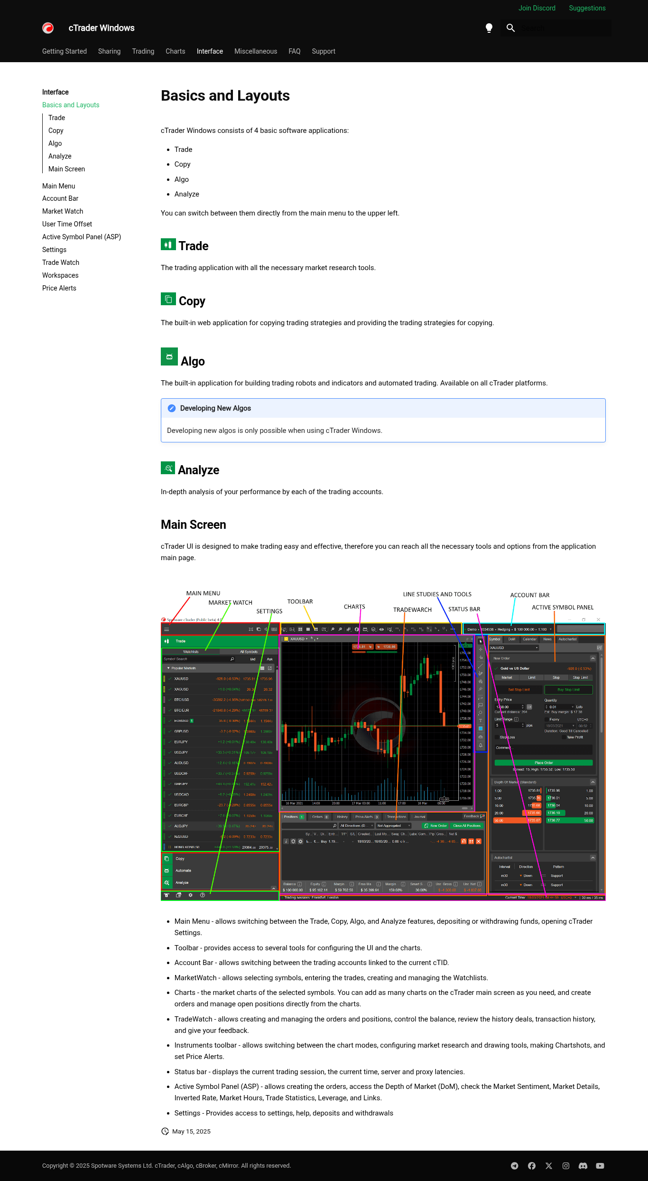648x1181 pixels.
Task: Click the Basics and Layouts page heading
Action: (225, 95)
